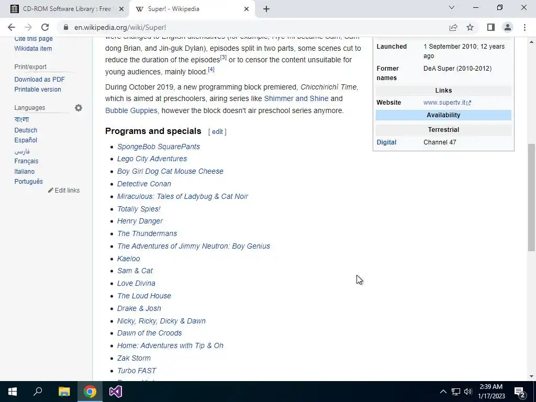Edit the Programs and specials section
Screen dimensions: 536x402
[x=217, y=131]
